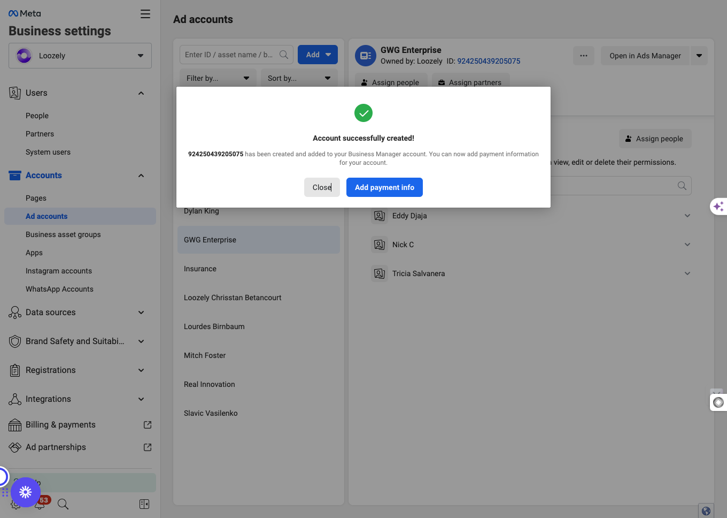Select Slavic Vasilenko ad account
The image size is (727, 518).
click(x=259, y=413)
